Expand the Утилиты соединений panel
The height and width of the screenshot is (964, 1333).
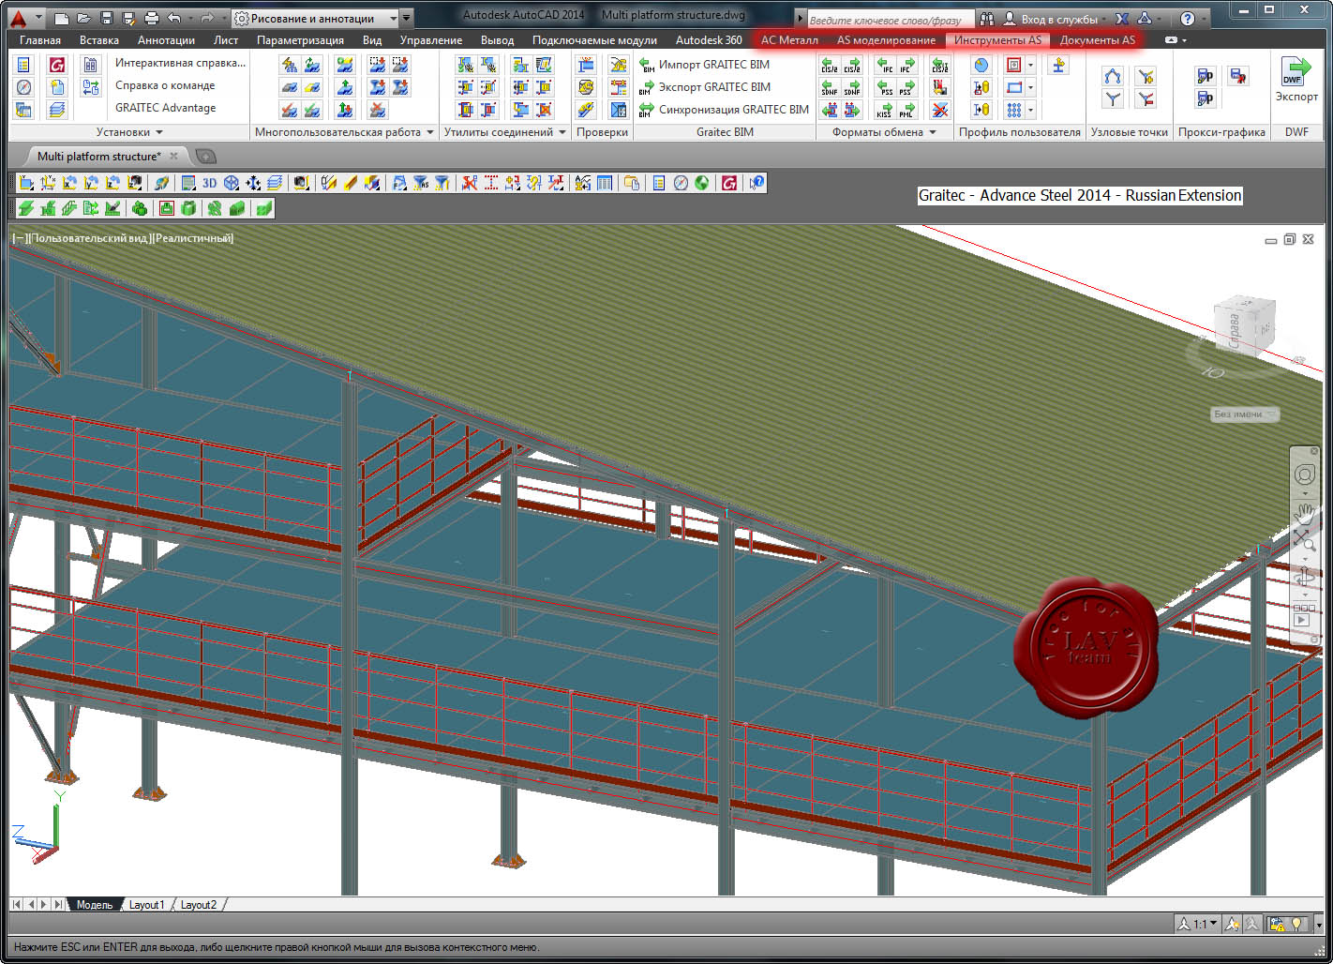pyautogui.click(x=562, y=132)
